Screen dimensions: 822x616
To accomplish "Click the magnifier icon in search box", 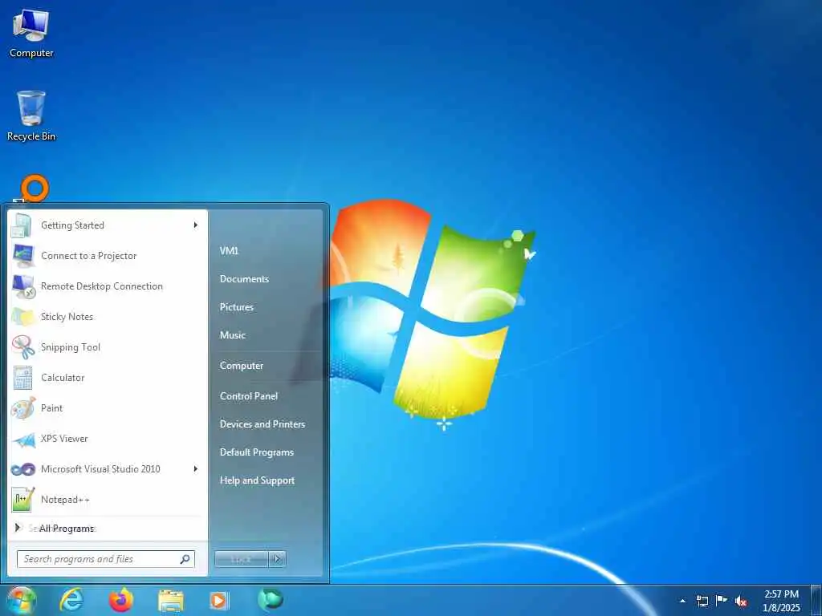I will [185, 559].
